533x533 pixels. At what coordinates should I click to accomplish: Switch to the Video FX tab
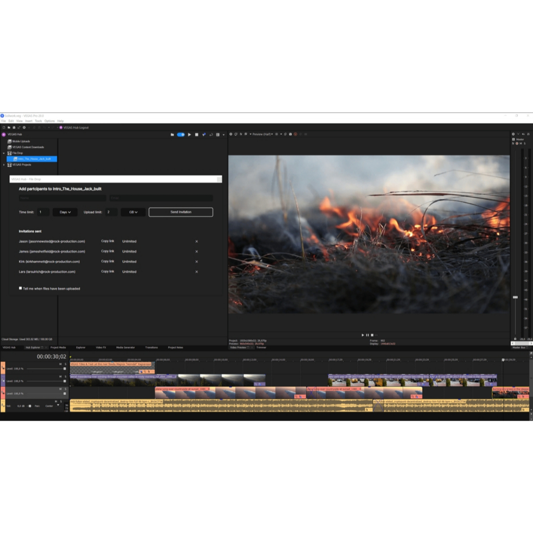point(101,347)
